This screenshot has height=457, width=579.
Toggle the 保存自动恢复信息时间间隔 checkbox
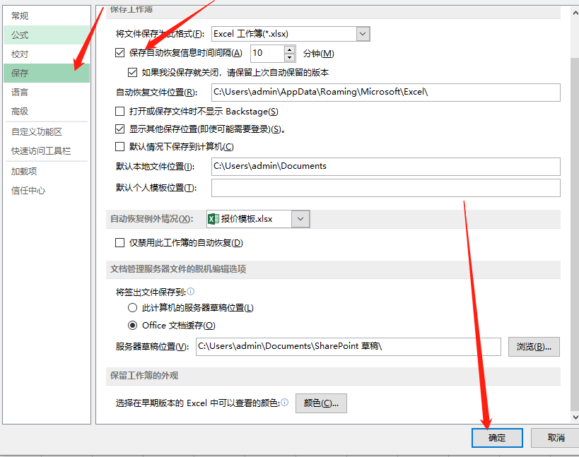[x=120, y=53]
